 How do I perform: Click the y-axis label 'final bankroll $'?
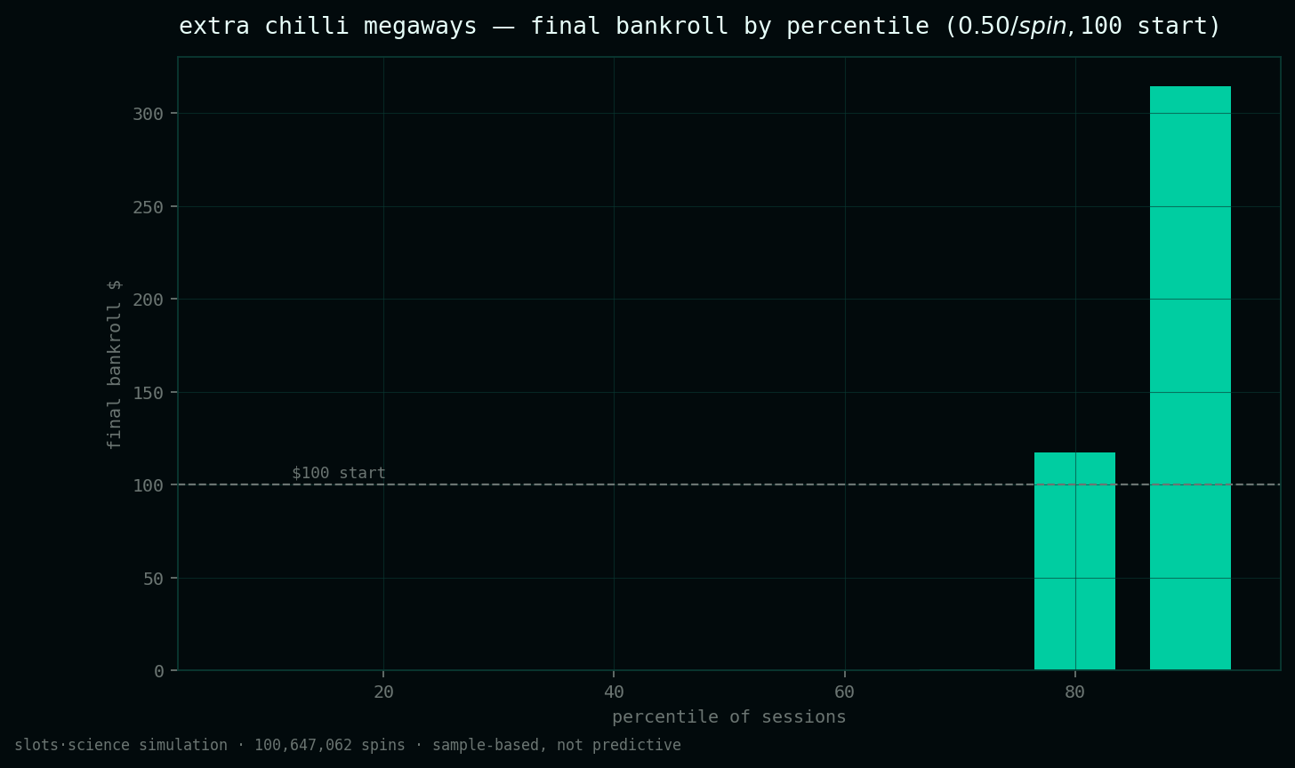pyautogui.click(x=114, y=364)
